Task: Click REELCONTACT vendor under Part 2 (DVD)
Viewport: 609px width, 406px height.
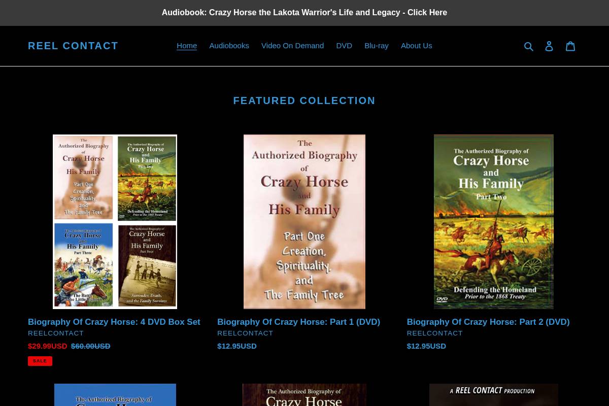Action: 435,333
